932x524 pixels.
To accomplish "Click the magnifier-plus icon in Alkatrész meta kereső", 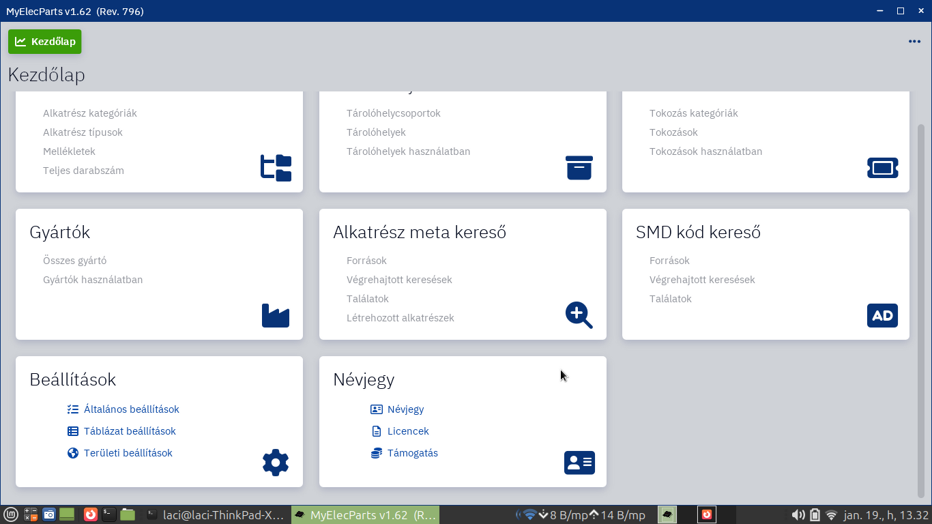I will 579,315.
